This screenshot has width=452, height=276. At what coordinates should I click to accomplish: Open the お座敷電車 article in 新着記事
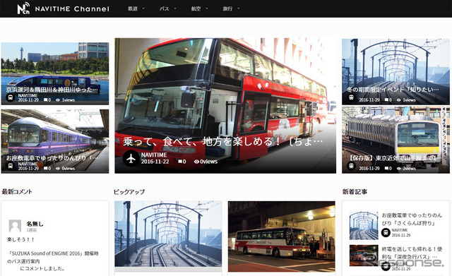(x=412, y=219)
